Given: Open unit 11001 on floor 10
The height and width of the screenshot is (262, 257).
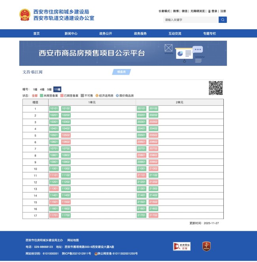Looking at the screenshot, I should tap(54, 168).
